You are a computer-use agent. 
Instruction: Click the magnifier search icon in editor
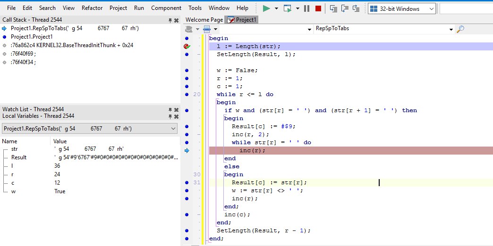pos(460,29)
